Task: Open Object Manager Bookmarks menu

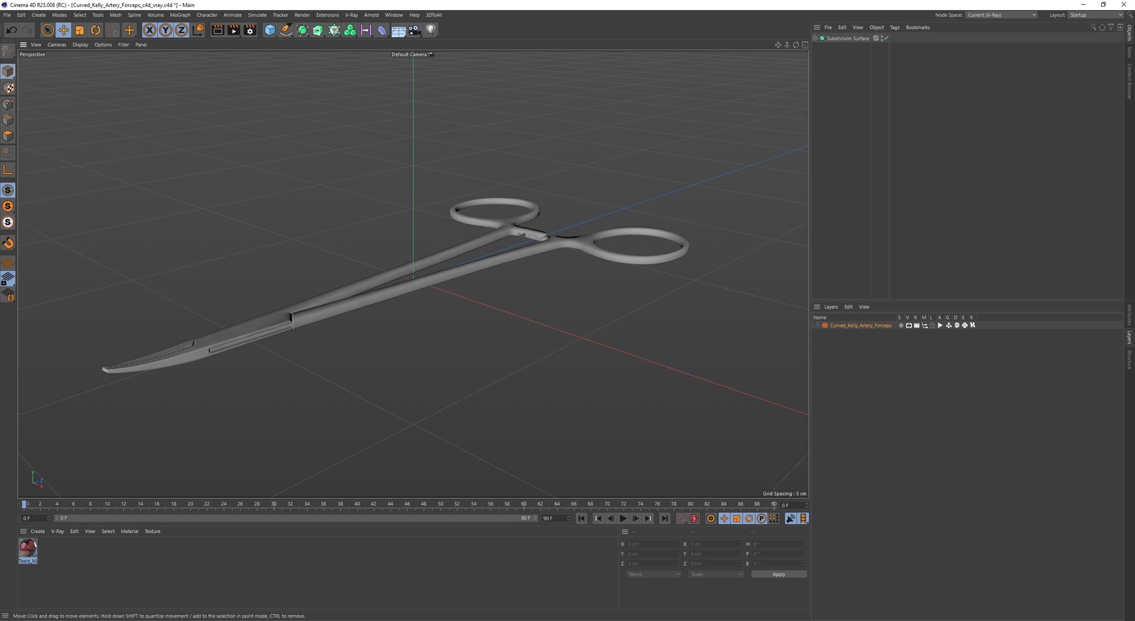Action: 917,27
